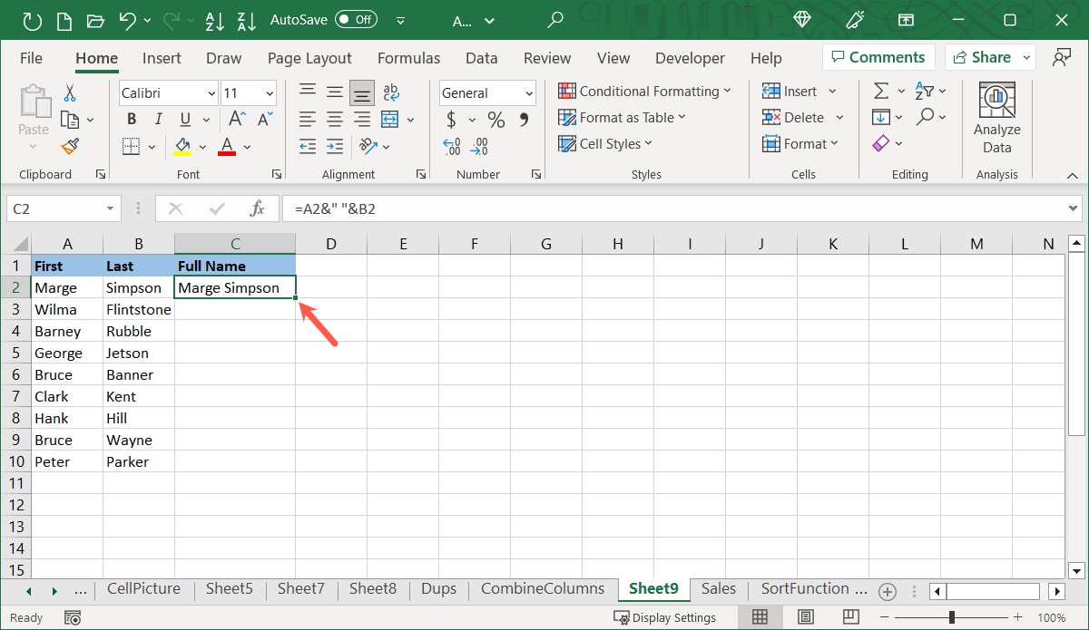Switch to the Formulas ribbon tab
The image size is (1089, 630).
point(408,57)
